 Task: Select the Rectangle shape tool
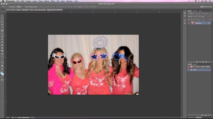(x=2, y=62)
